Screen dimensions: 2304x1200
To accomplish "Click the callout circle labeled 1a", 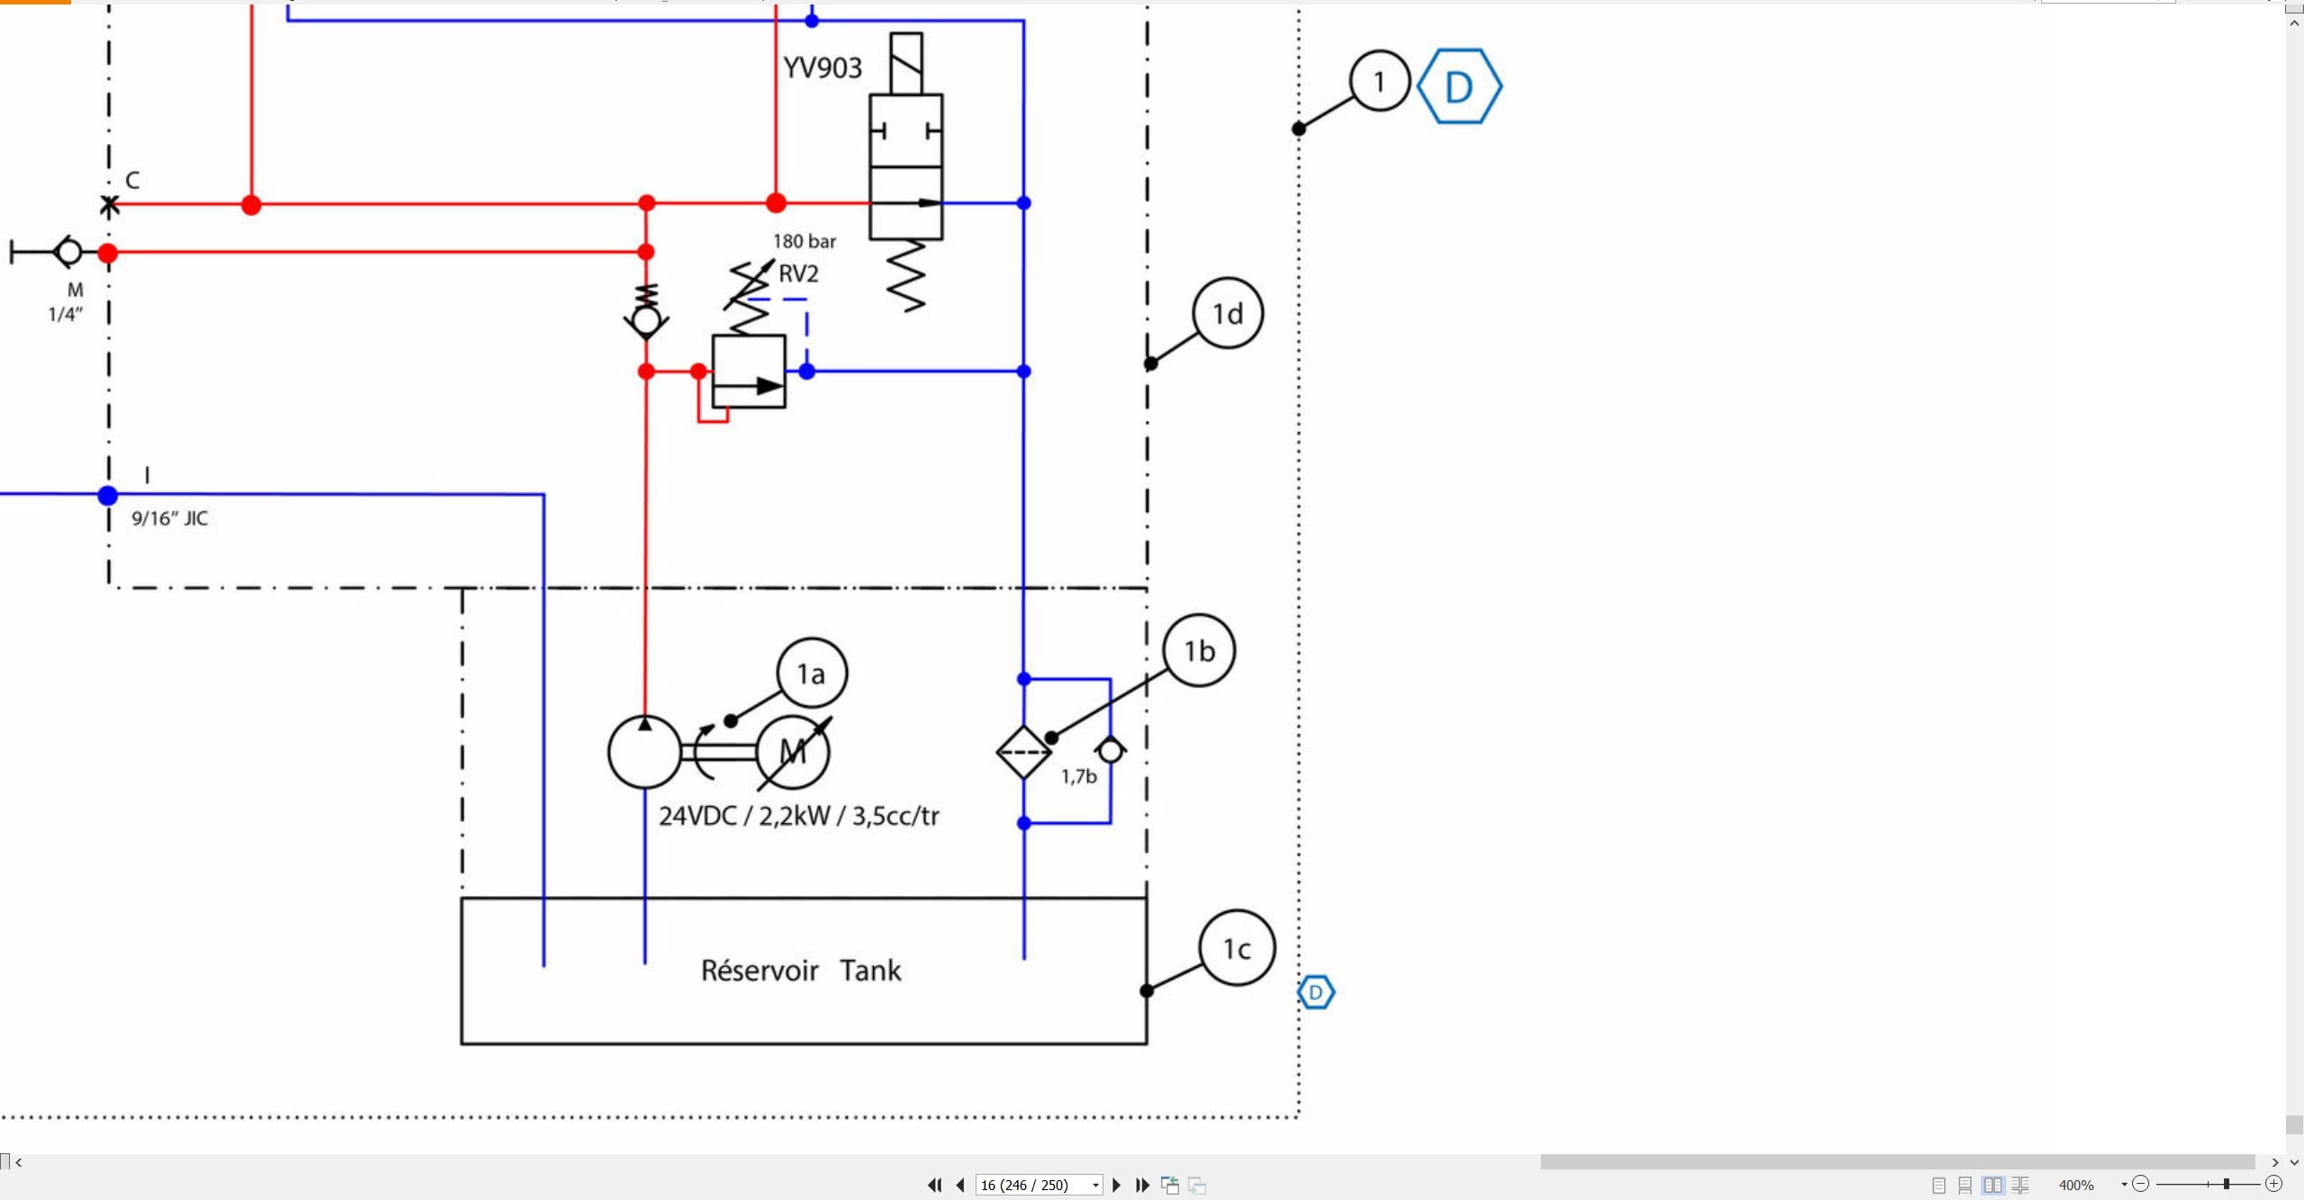I will tap(812, 674).
